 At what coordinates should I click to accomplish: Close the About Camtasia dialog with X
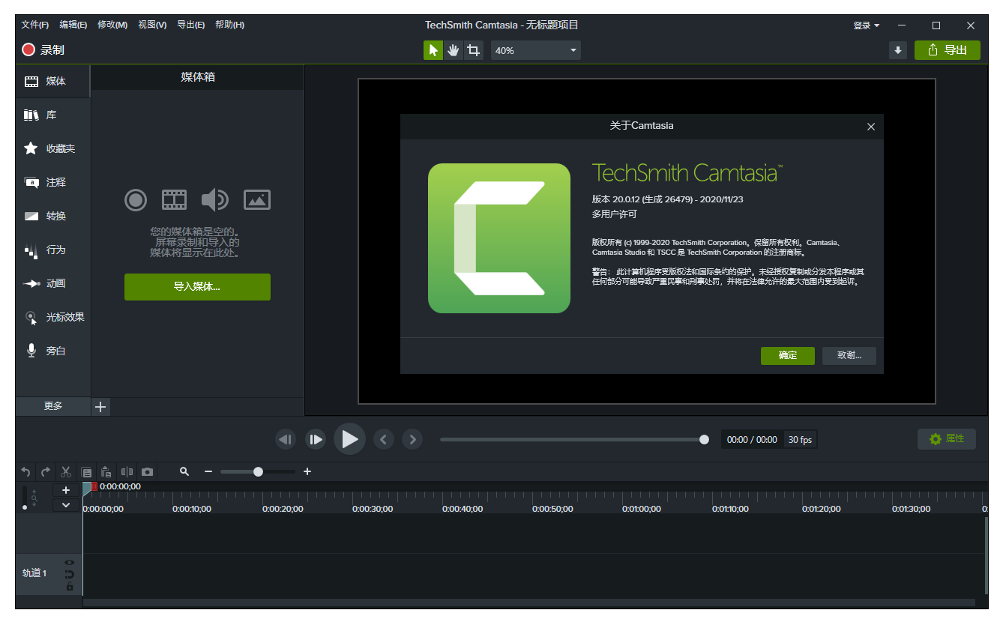[871, 127]
